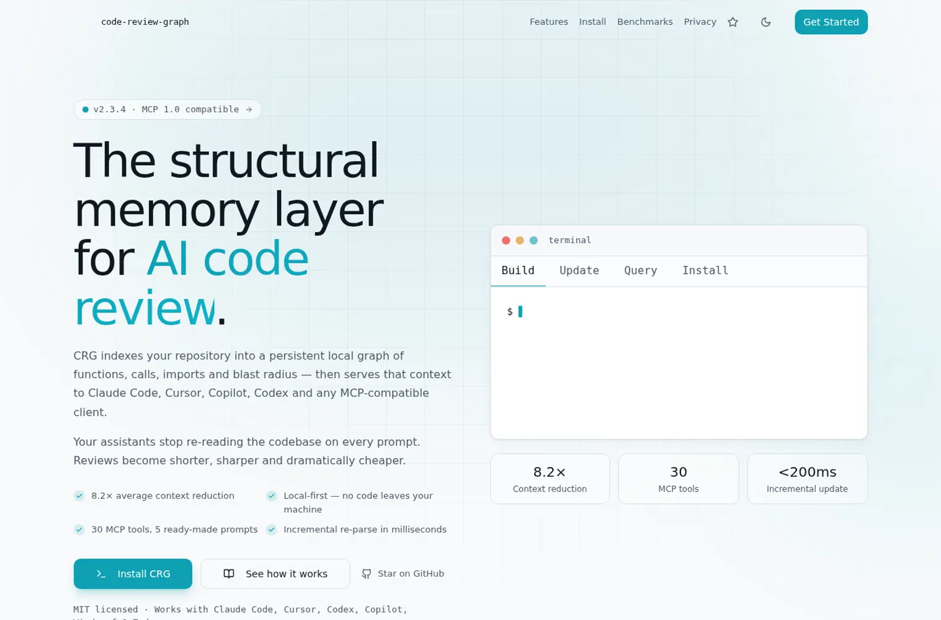Select the Build terminal tab

(x=518, y=270)
